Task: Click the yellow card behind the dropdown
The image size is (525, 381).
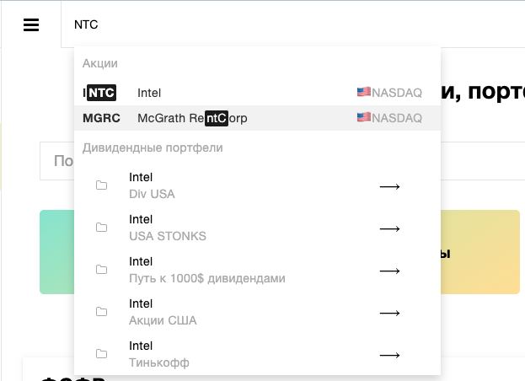Action: pos(480,252)
